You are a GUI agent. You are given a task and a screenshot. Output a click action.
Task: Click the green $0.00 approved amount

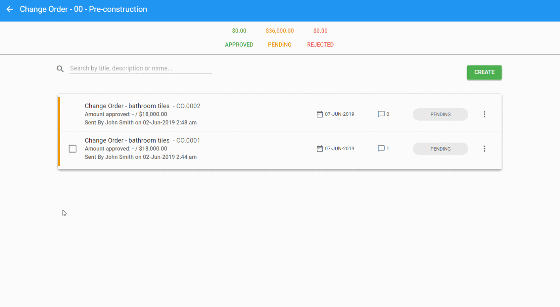click(239, 31)
